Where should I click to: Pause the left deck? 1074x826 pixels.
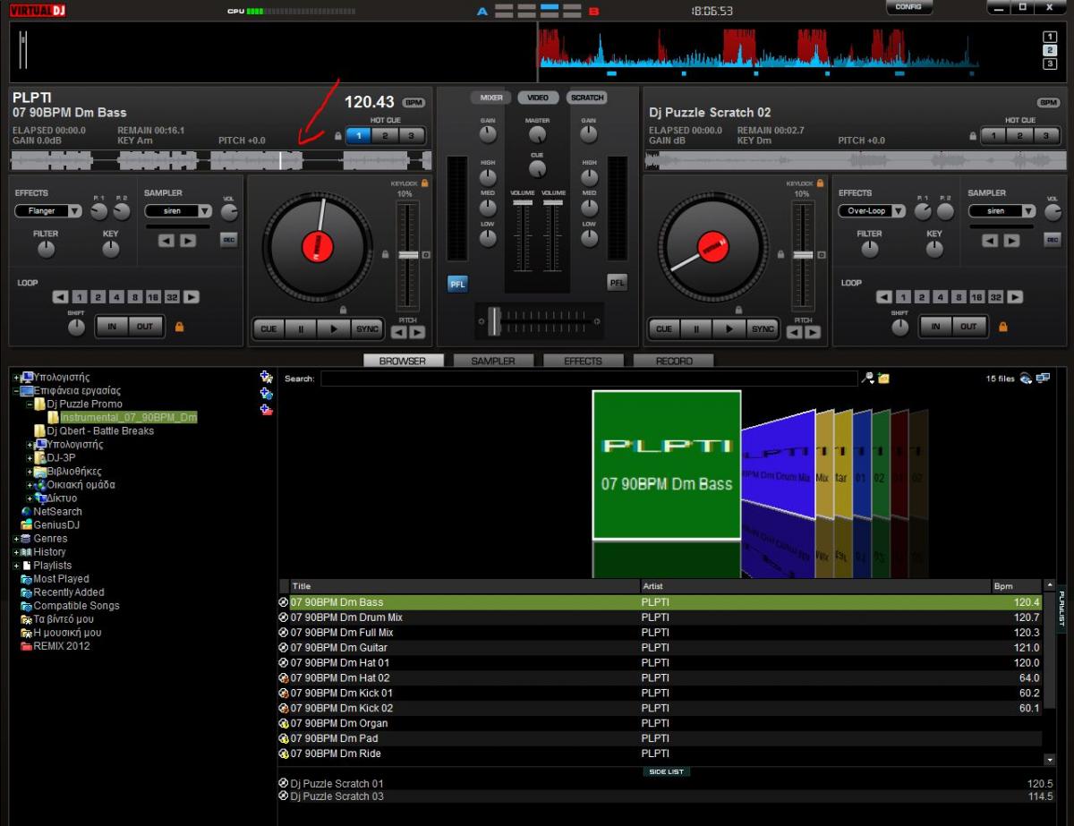[x=301, y=328]
